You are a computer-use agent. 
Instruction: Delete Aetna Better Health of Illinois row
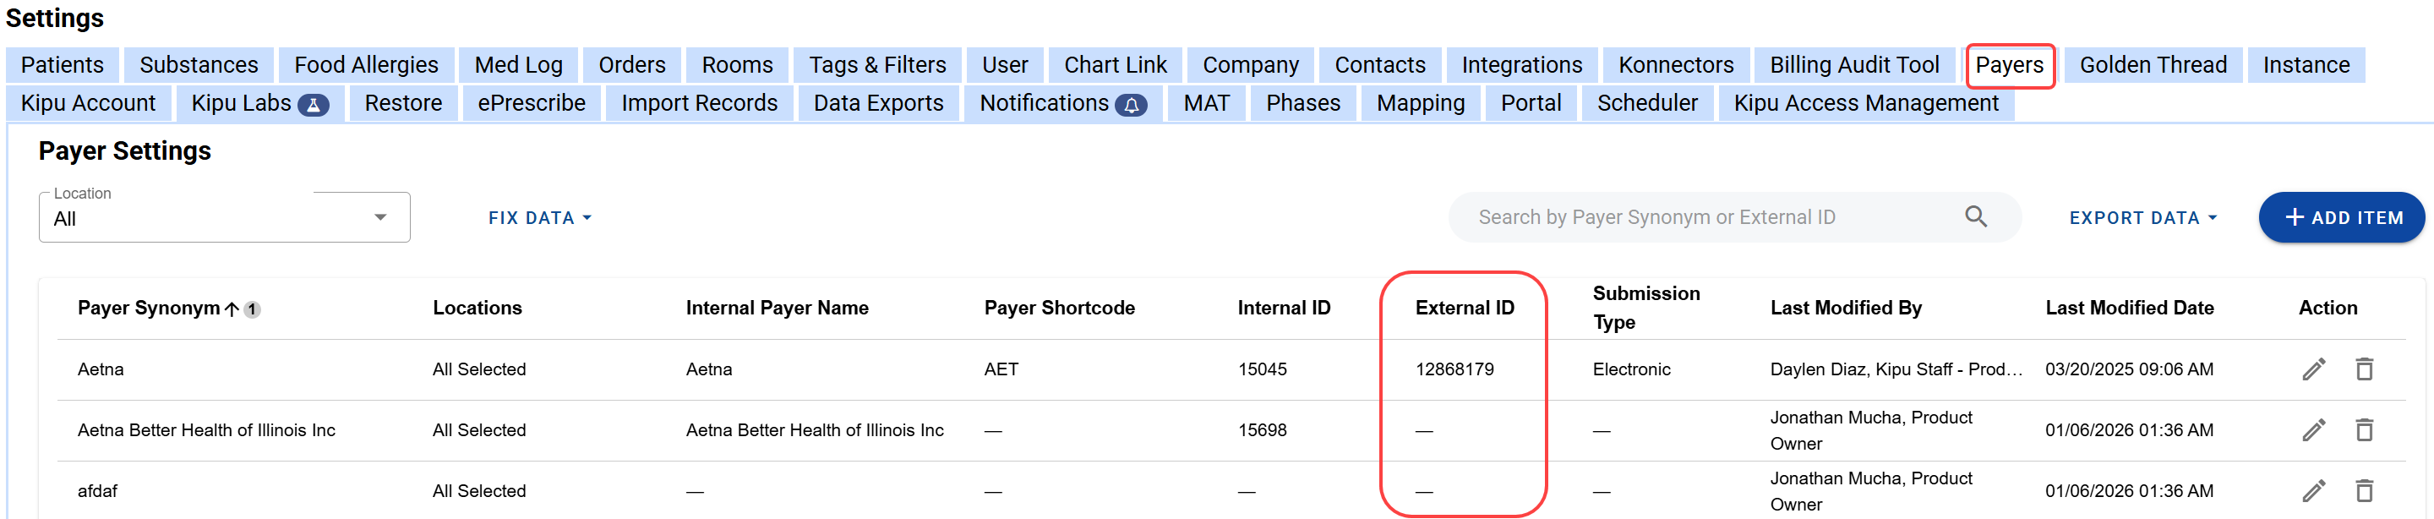[x=2364, y=430]
